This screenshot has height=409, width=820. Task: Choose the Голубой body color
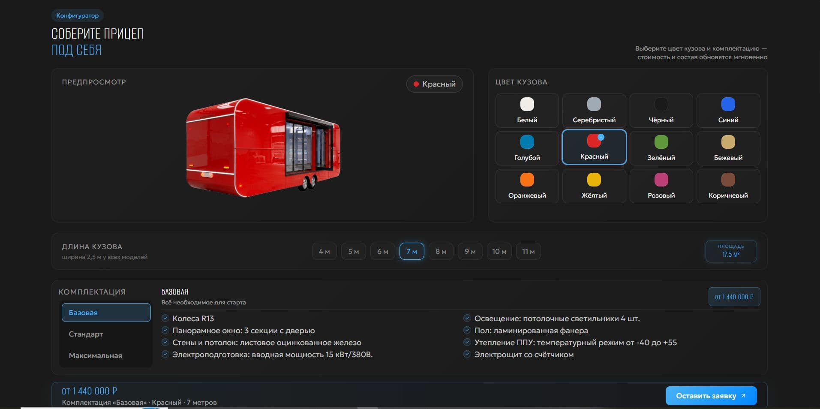click(527, 148)
